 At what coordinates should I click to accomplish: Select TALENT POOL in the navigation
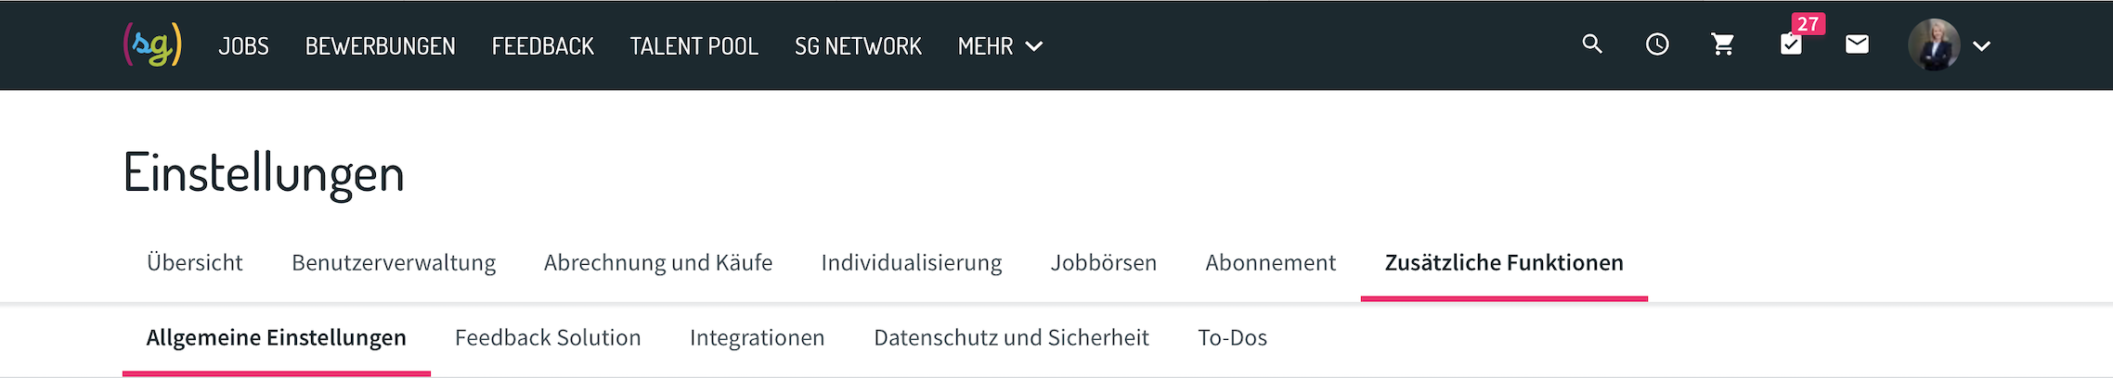click(694, 46)
